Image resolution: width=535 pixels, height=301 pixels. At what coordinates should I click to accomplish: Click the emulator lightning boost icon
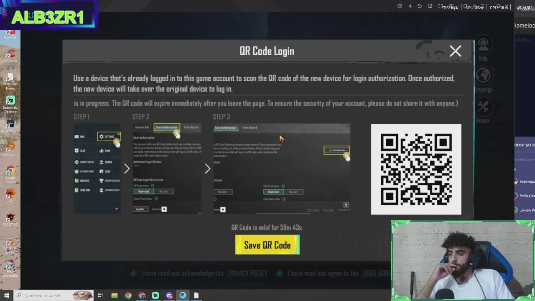coord(410,6)
